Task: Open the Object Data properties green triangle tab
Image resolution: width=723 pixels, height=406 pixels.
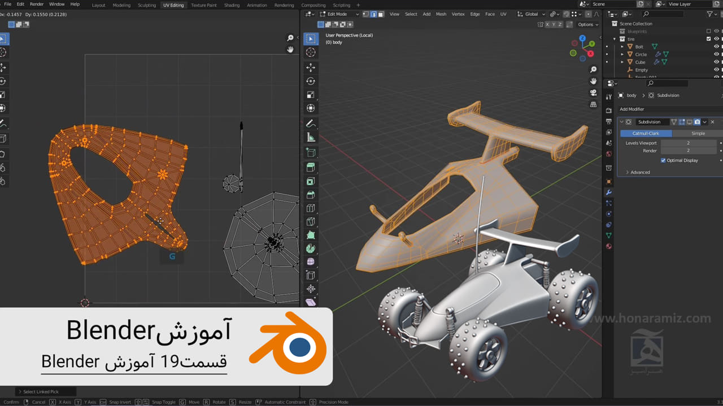Action: point(608,236)
